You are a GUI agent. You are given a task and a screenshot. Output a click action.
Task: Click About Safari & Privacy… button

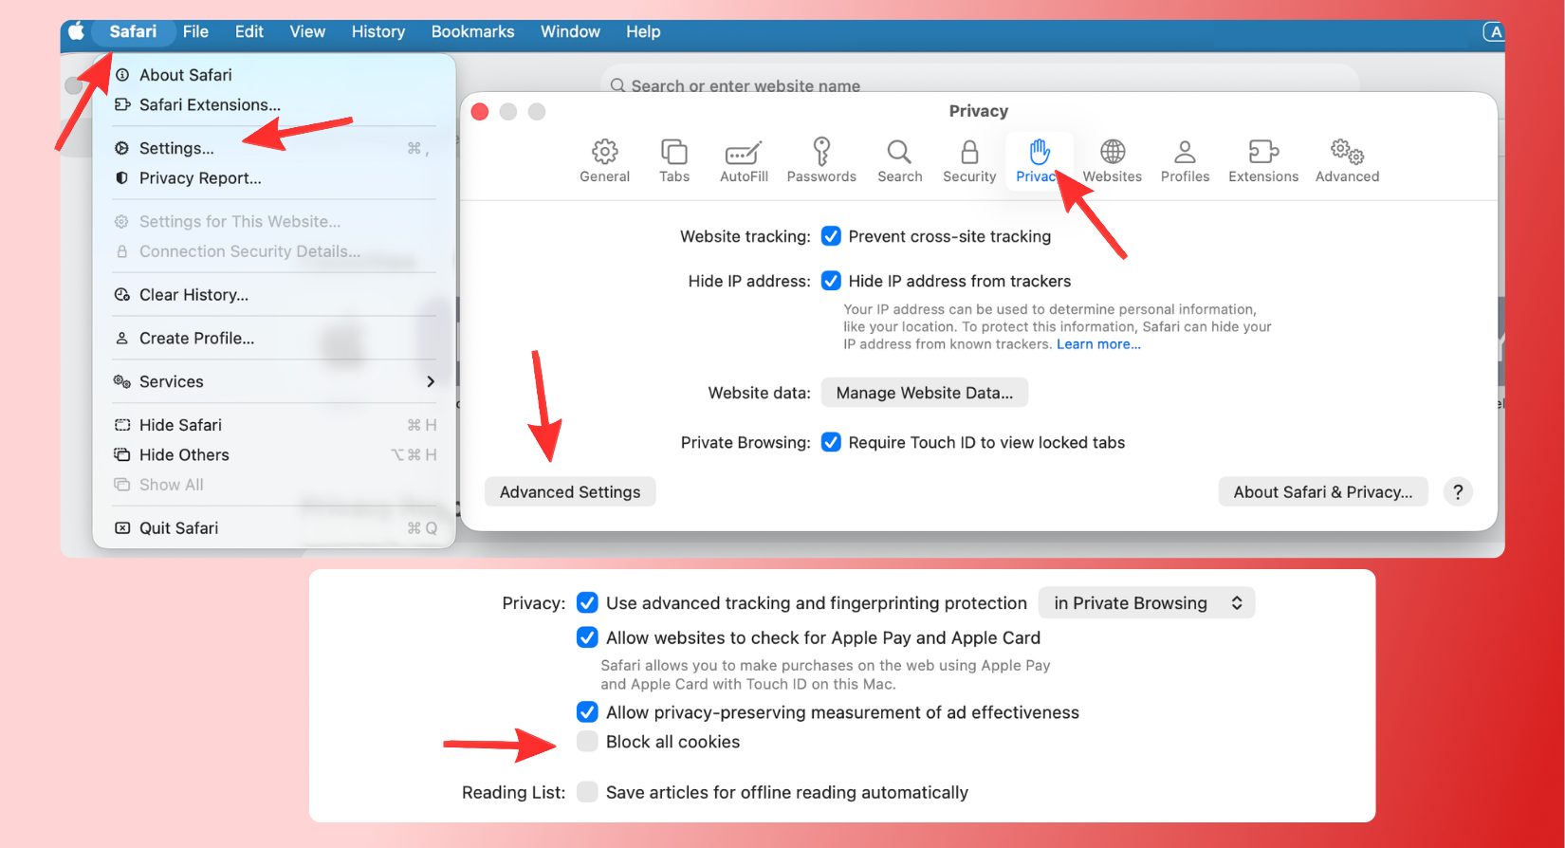1323,491
